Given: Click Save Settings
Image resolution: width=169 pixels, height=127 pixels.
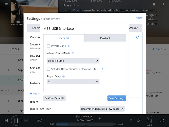Looking at the screenshot, I should (117, 98).
